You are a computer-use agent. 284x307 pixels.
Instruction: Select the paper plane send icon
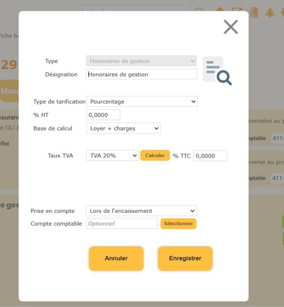(270, 12)
